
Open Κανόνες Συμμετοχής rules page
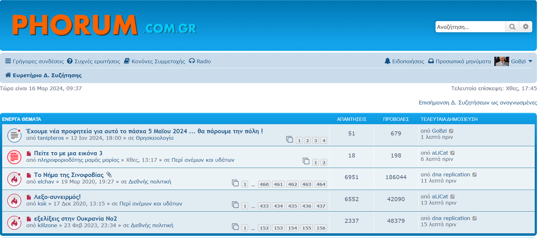pyautogui.click(x=154, y=61)
